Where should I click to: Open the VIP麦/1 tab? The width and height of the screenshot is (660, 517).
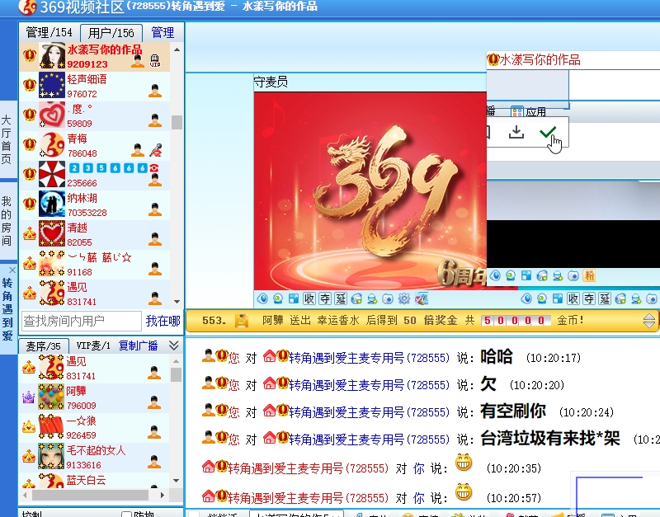[x=93, y=345]
